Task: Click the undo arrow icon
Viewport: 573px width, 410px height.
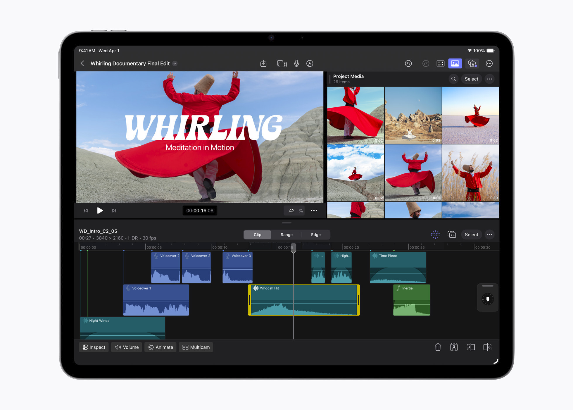Action: click(408, 63)
